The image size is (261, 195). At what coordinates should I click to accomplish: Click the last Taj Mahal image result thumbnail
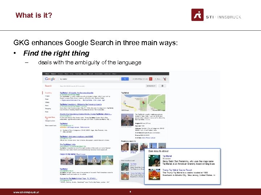[107, 160]
